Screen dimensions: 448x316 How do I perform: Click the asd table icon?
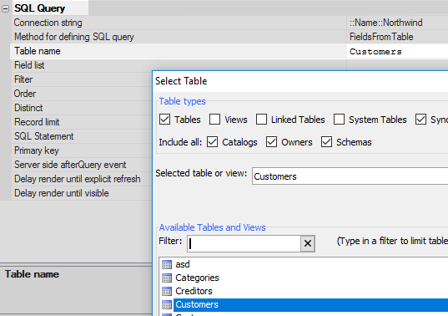point(167,264)
